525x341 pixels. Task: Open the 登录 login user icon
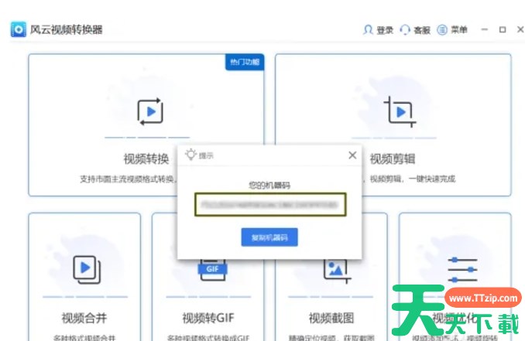click(368, 29)
